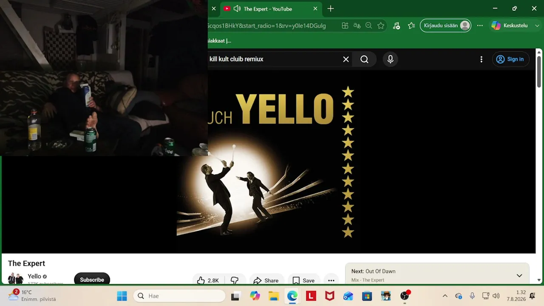Open Task View on the taskbar
Image resolution: width=544 pixels, height=306 pixels.
pos(235,296)
